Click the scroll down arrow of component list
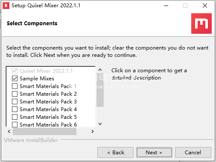216x162 pixels. coord(100,124)
